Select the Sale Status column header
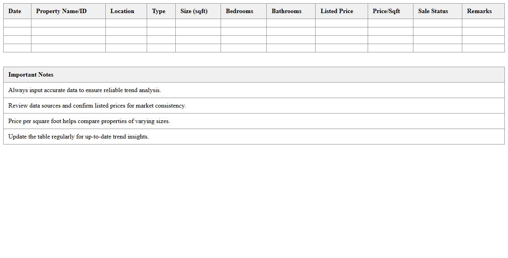This screenshot has width=508, height=258. [x=433, y=11]
